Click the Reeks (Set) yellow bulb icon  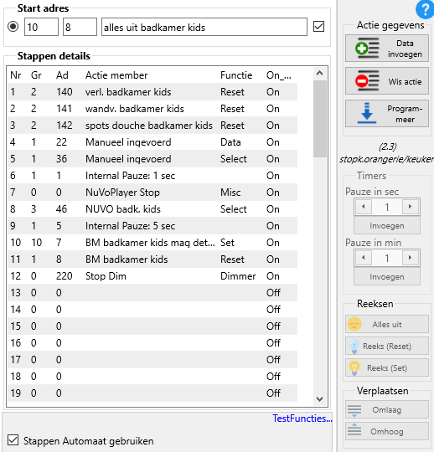tap(354, 368)
